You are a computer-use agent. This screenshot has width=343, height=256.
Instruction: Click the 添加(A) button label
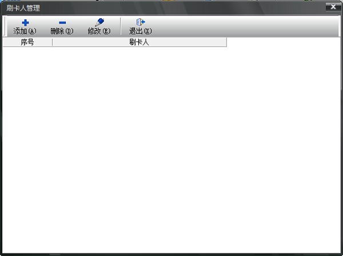click(25, 31)
